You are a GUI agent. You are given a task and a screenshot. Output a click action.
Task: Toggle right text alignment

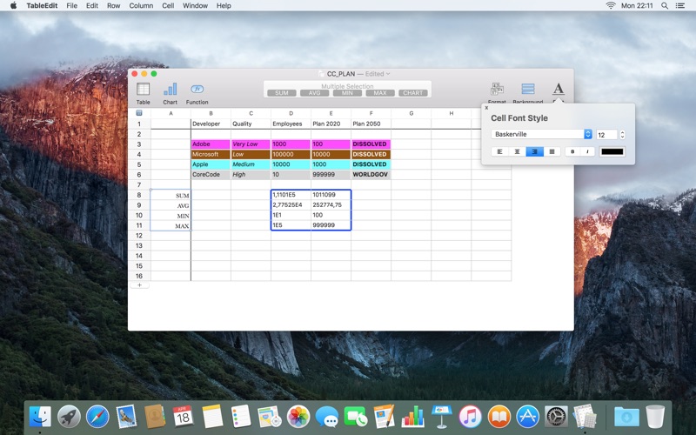[534, 151]
